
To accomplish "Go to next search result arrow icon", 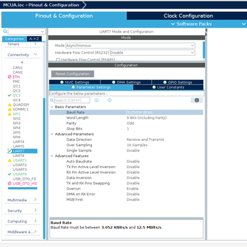I will 109,100.
